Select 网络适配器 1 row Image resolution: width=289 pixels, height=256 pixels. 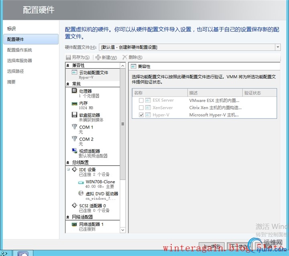click(x=93, y=227)
